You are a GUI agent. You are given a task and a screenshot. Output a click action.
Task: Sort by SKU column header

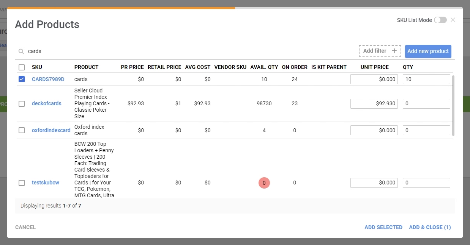pos(37,67)
